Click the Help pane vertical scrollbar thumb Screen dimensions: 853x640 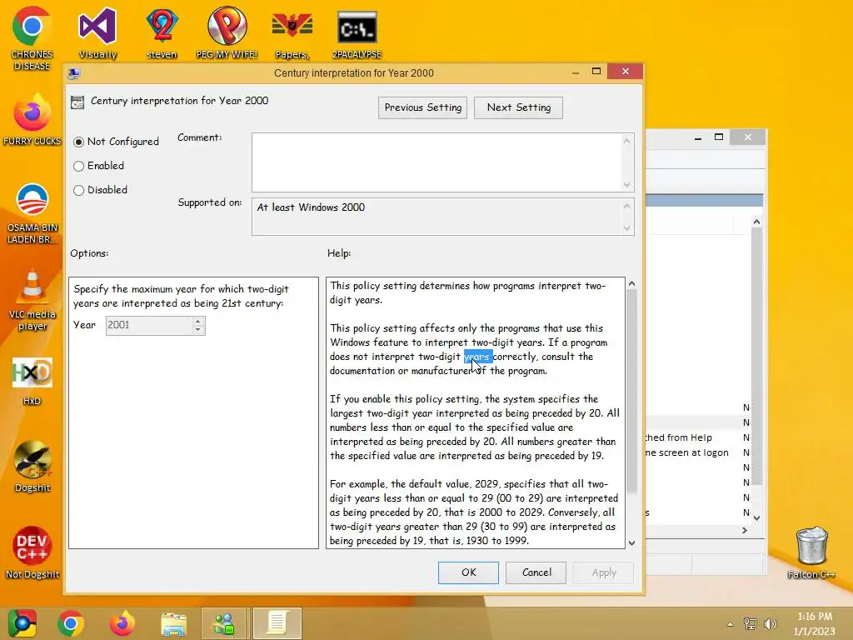(x=631, y=391)
